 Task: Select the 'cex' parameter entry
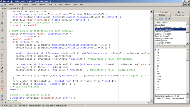coord(158,58)
